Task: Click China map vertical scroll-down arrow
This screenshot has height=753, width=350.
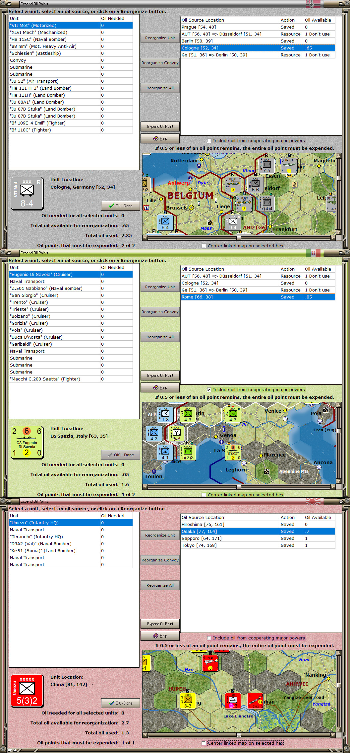Action: [x=339, y=729]
